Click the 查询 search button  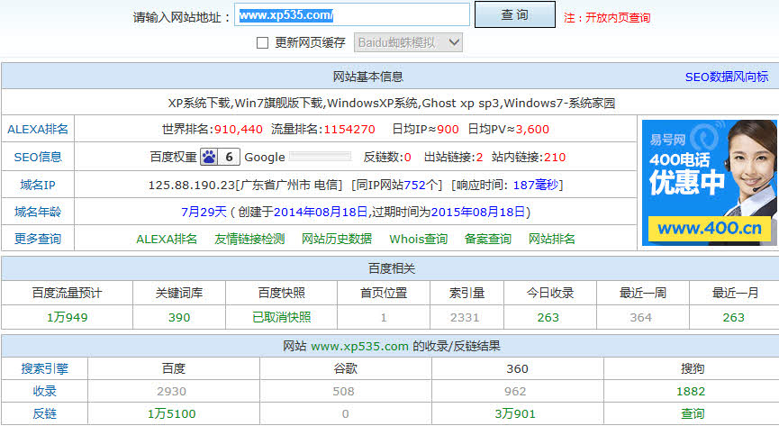514,15
